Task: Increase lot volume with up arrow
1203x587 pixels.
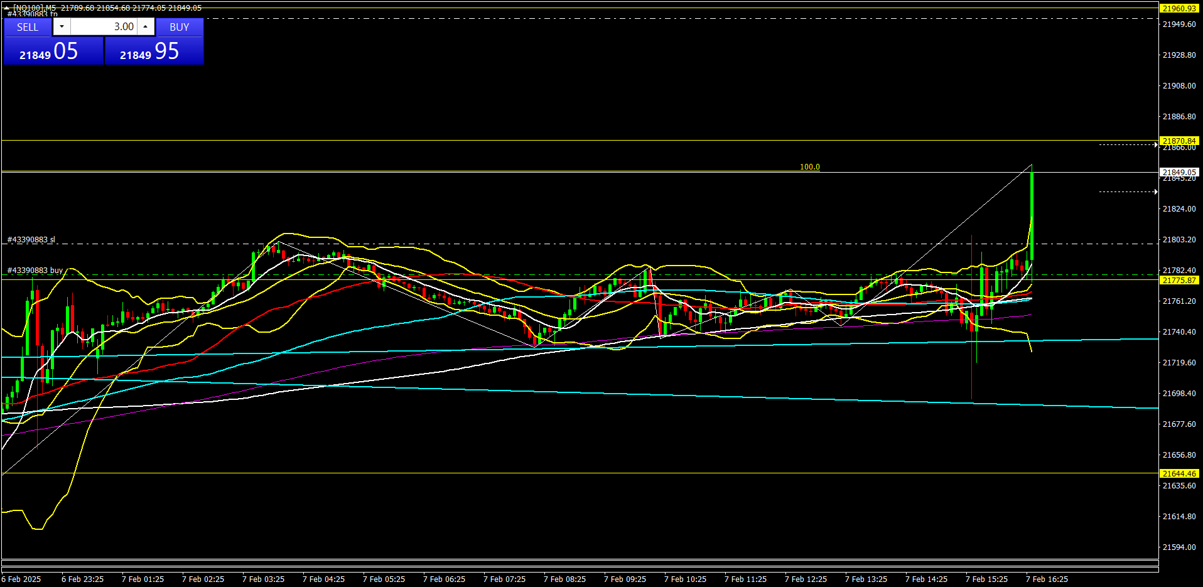Action: tap(146, 26)
